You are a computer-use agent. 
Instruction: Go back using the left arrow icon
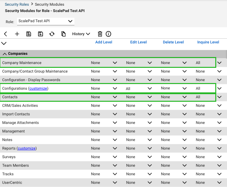tap(5, 34)
